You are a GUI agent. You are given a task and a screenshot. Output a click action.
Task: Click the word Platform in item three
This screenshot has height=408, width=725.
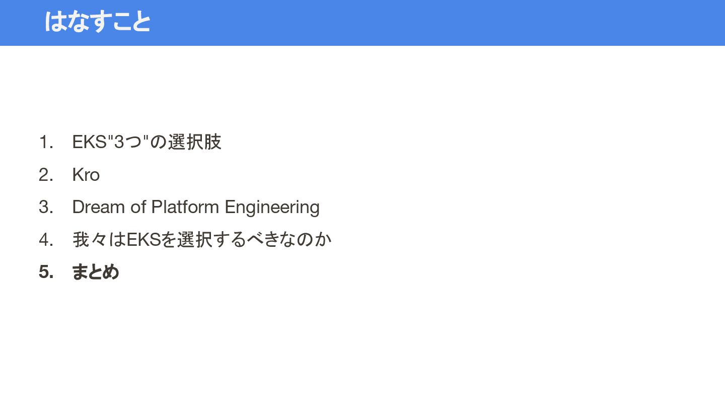pyautogui.click(x=185, y=207)
